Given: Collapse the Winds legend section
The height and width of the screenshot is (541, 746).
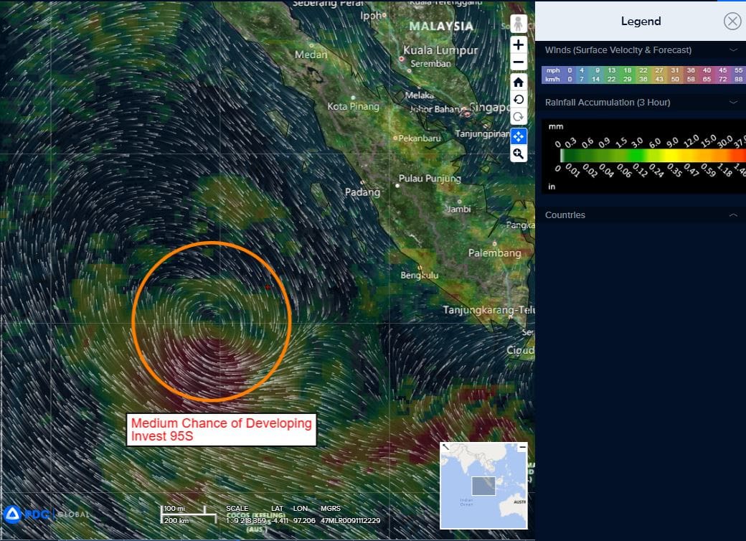Looking at the screenshot, I should coord(733,50).
